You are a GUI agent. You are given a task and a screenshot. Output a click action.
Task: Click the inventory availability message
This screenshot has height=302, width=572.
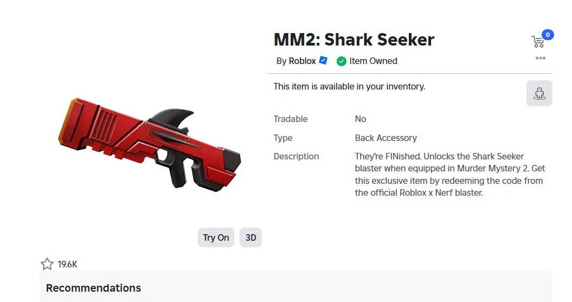click(x=349, y=86)
